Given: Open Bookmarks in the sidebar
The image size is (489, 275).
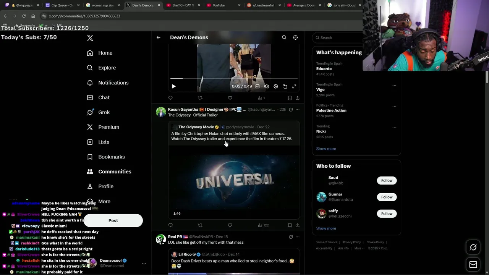Looking at the screenshot, I should click(x=106, y=157).
